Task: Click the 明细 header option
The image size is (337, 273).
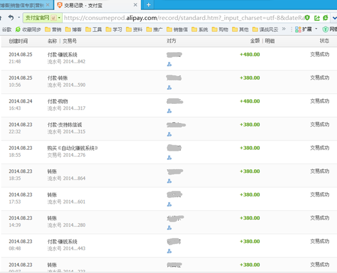Action: pos(270,41)
